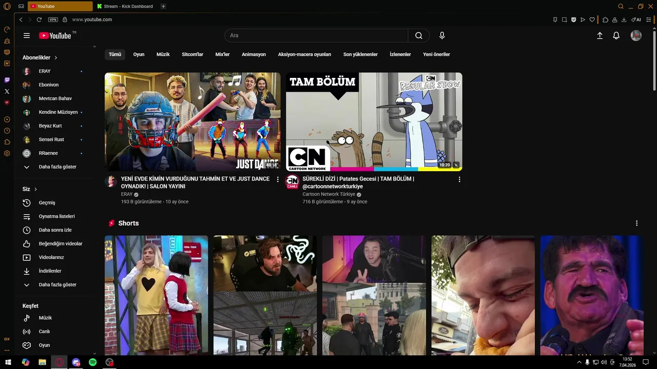Screen dimensions: 657x369
Task: Open the YouTube hamburger guide menu
Action: (x=27, y=35)
